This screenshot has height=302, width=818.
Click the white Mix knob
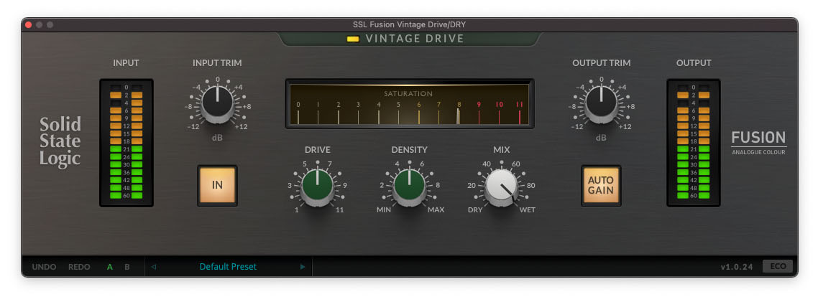coord(501,187)
